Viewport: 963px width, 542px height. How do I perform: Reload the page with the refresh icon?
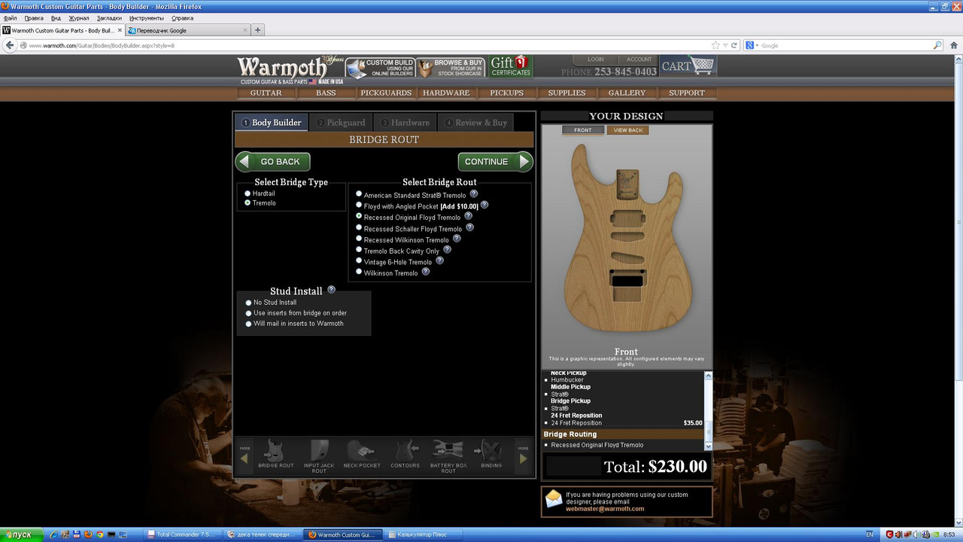click(x=734, y=45)
